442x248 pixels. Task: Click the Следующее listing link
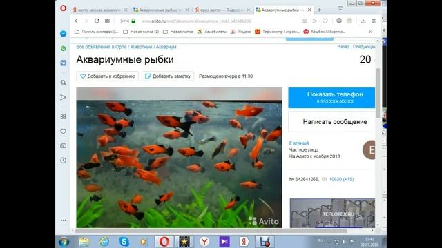(364, 47)
